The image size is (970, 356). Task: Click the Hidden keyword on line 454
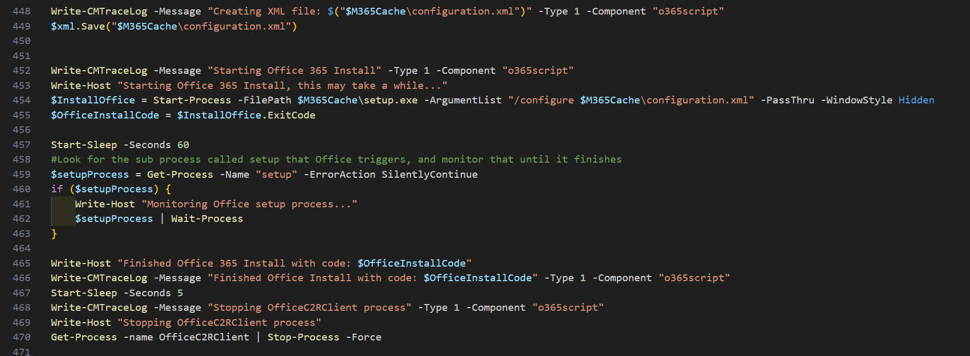(x=916, y=100)
